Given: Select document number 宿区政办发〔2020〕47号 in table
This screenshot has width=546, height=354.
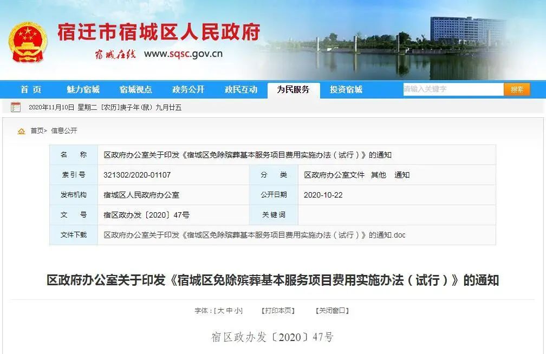Looking at the screenshot, I should [x=147, y=215].
